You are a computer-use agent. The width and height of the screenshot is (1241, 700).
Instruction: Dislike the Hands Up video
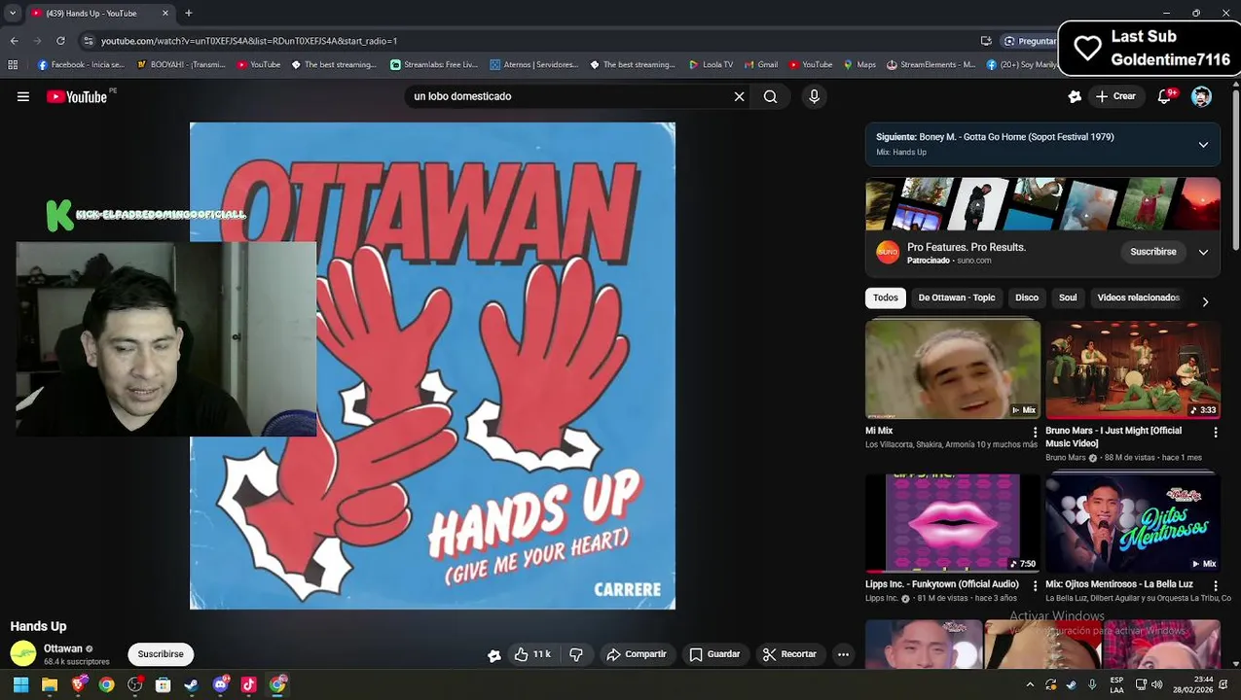tap(576, 654)
